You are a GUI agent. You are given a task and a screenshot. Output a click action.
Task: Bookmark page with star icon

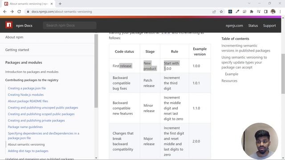point(221,12)
